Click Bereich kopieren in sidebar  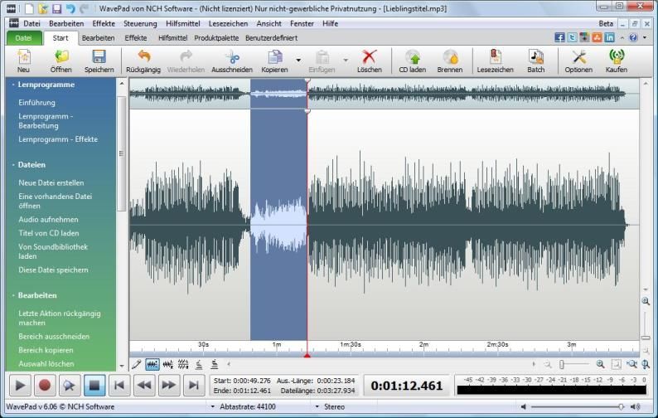[46, 350]
